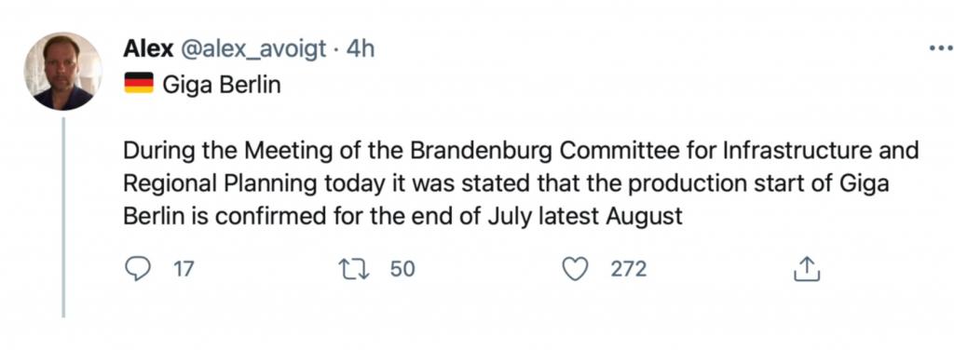Click the reply count 17

(x=184, y=269)
